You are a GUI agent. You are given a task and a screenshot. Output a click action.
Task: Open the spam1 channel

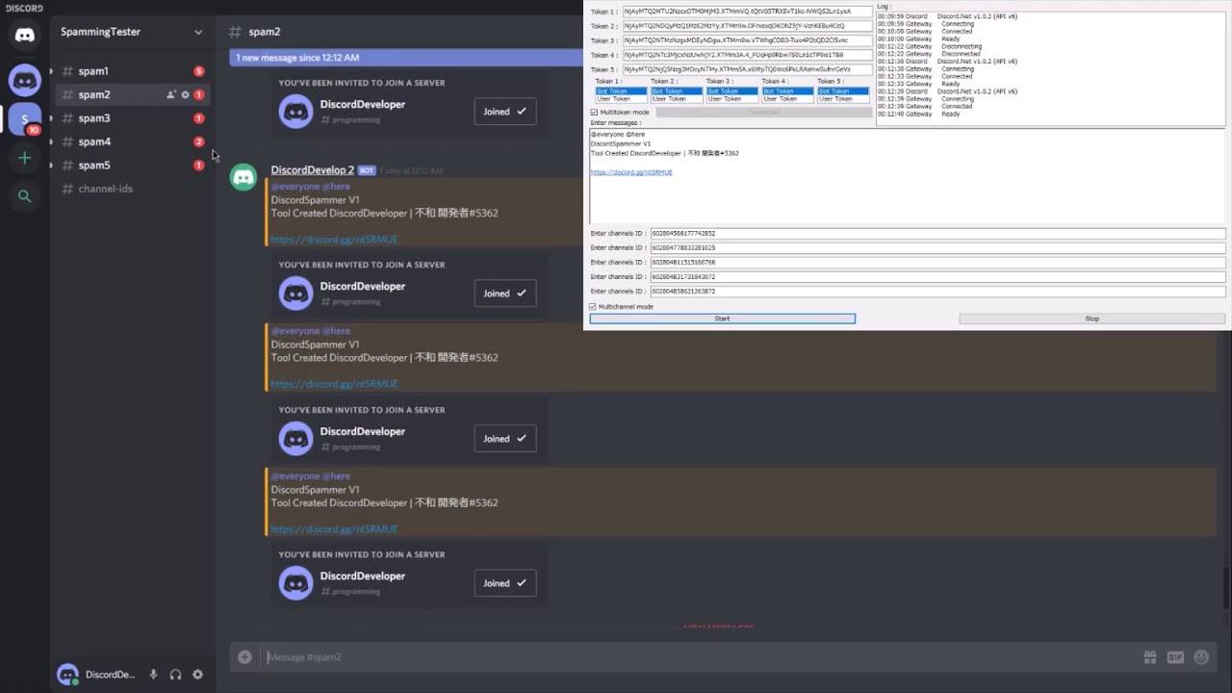(x=132, y=71)
